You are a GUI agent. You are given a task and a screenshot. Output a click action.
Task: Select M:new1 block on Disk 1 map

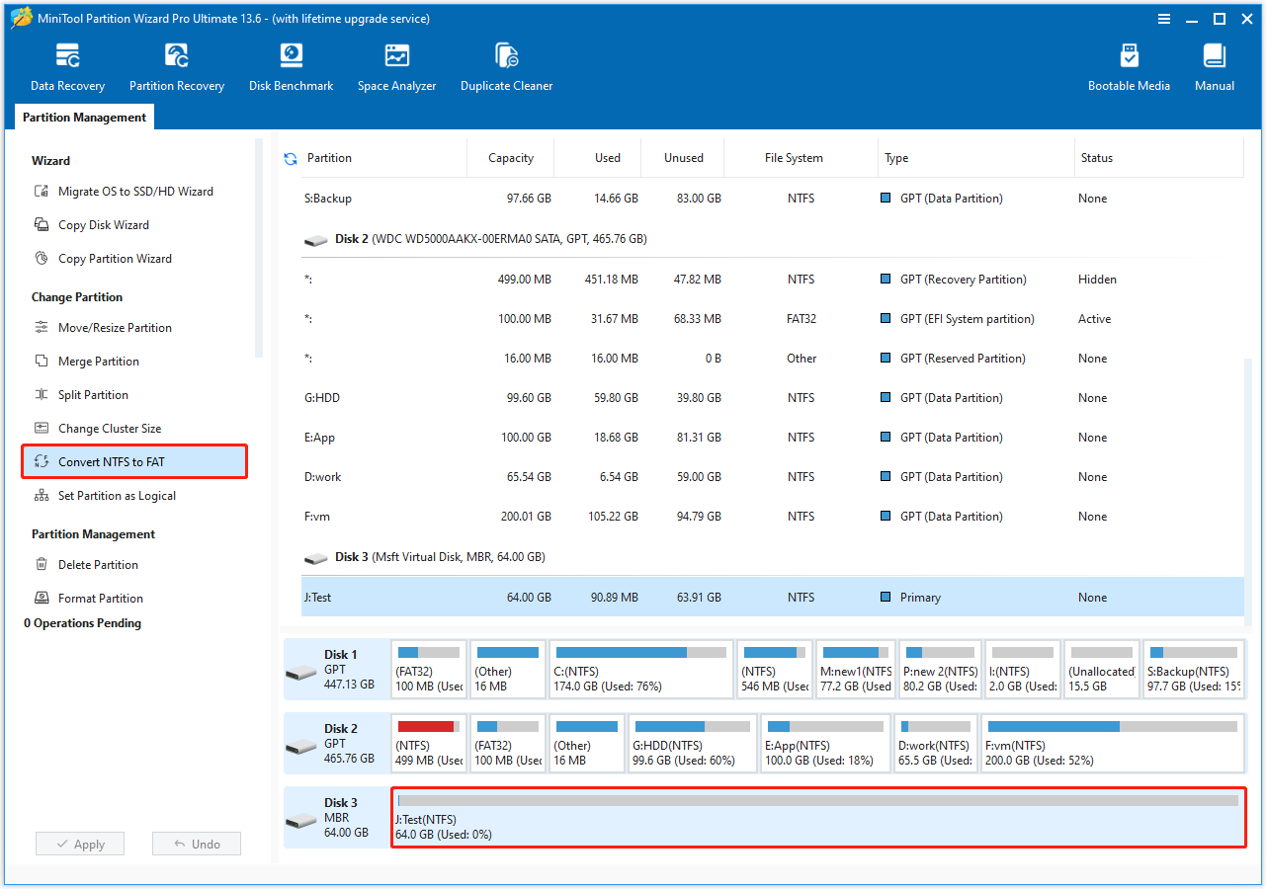pyautogui.click(x=856, y=669)
